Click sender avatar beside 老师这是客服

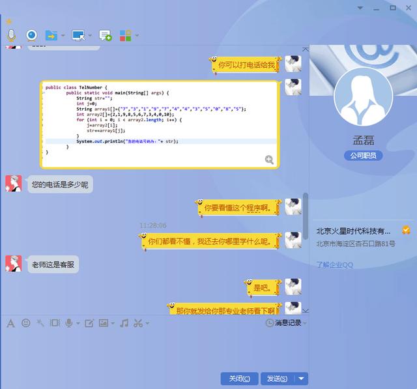tap(13, 263)
